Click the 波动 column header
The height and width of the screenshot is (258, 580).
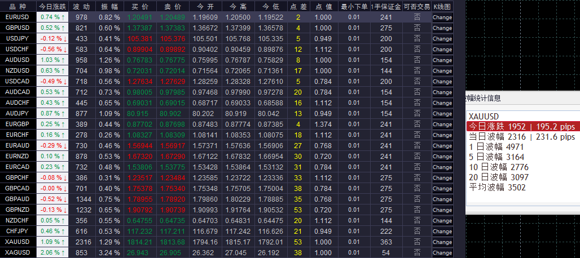point(81,6)
